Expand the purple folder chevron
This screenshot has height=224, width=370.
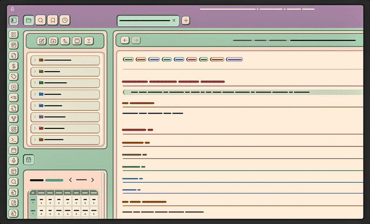pyautogui.click(x=35, y=117)
